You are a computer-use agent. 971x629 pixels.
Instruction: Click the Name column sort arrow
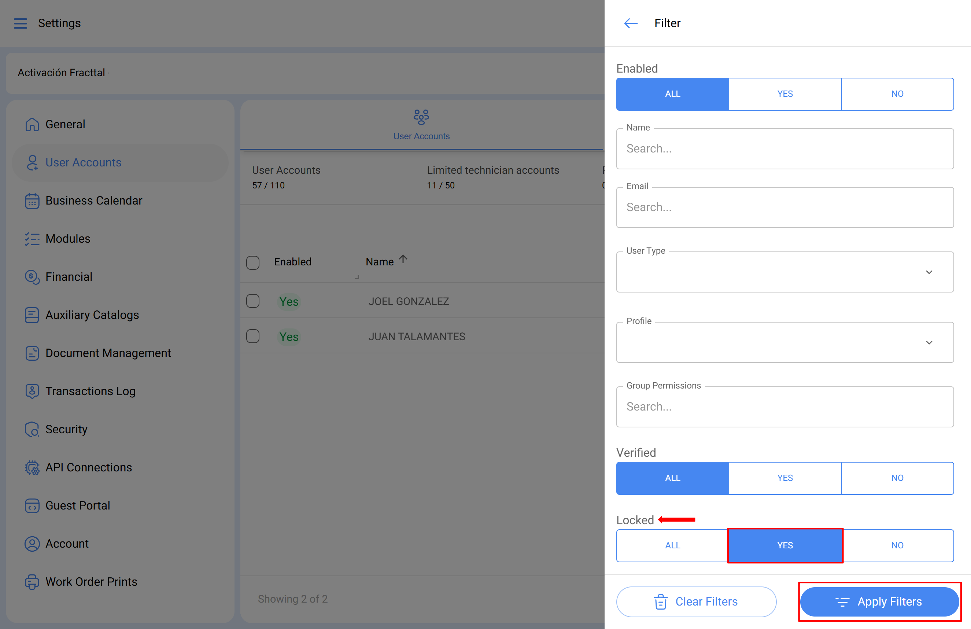point(403,260)
